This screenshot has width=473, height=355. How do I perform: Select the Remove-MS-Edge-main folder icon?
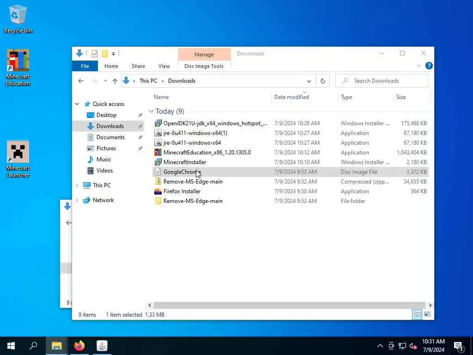click(158, 201)
